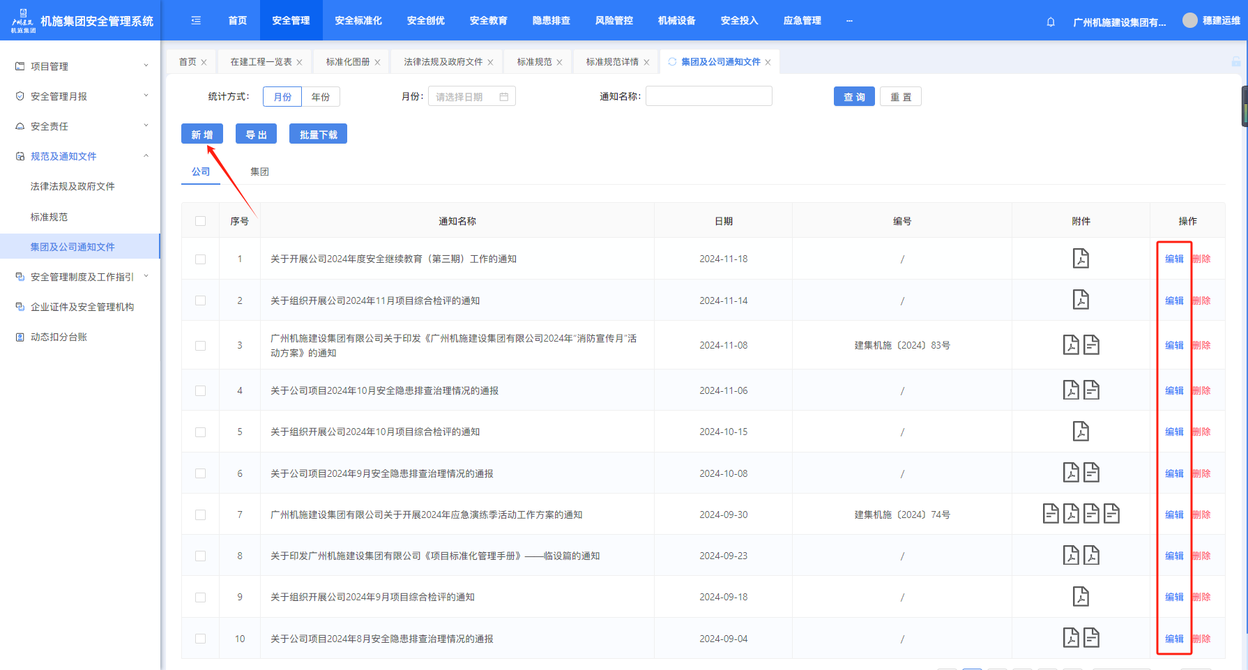Collapse sidebar using the hamburger menu icon
The image size is (1248, 670).
(x=196, y=21)
